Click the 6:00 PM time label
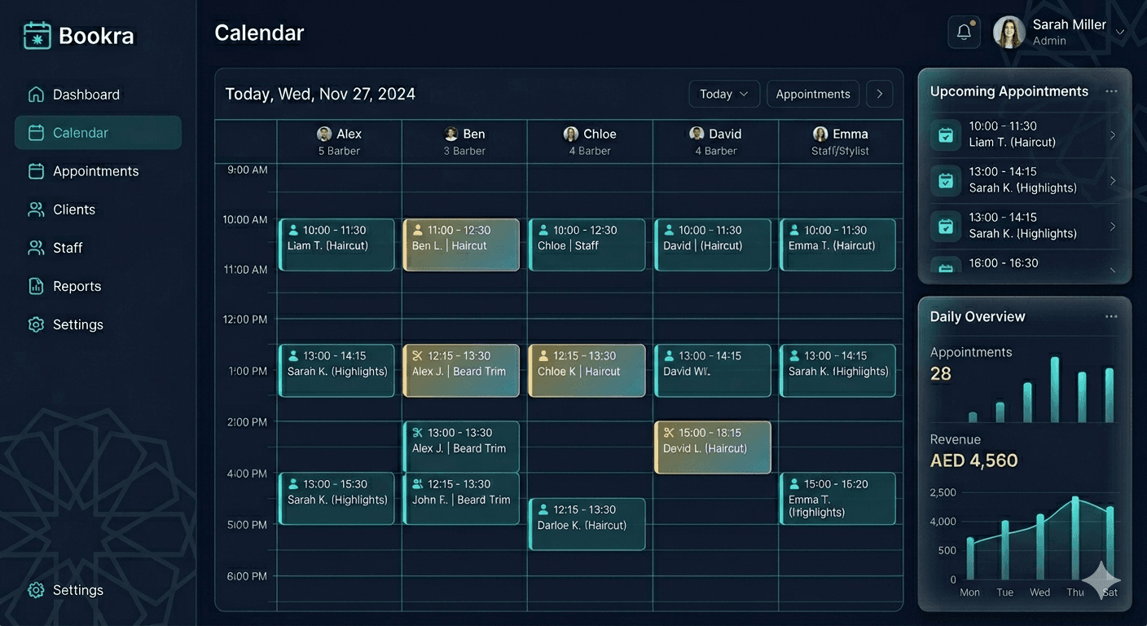 [248, 576]
